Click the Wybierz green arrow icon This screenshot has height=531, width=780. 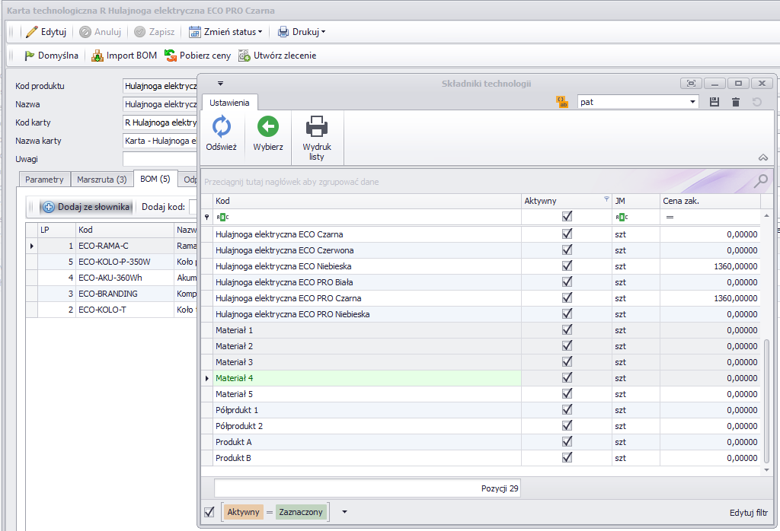268,127
